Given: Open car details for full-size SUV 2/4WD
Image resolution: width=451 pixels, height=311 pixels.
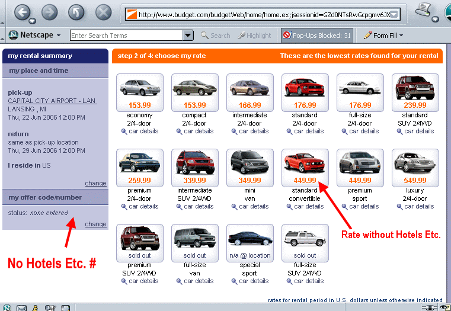Looking at the screenshot, I should pyautogui.click(x=305, y=281).
